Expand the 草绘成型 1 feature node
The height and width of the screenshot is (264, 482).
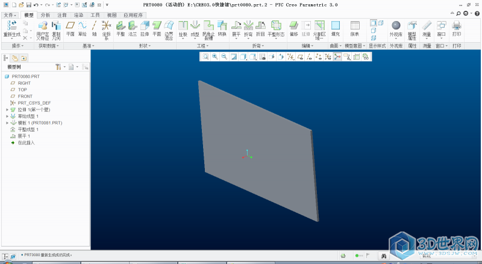(x=7, y=116)
